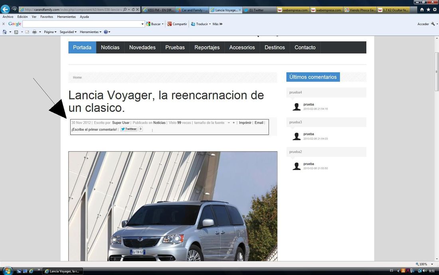This screenshot has height=275, width=439.
Task: Click the Windows Start orb
Action: (x=7, y=271)
